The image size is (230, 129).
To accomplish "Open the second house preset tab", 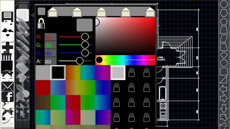I will pos(77,12).
